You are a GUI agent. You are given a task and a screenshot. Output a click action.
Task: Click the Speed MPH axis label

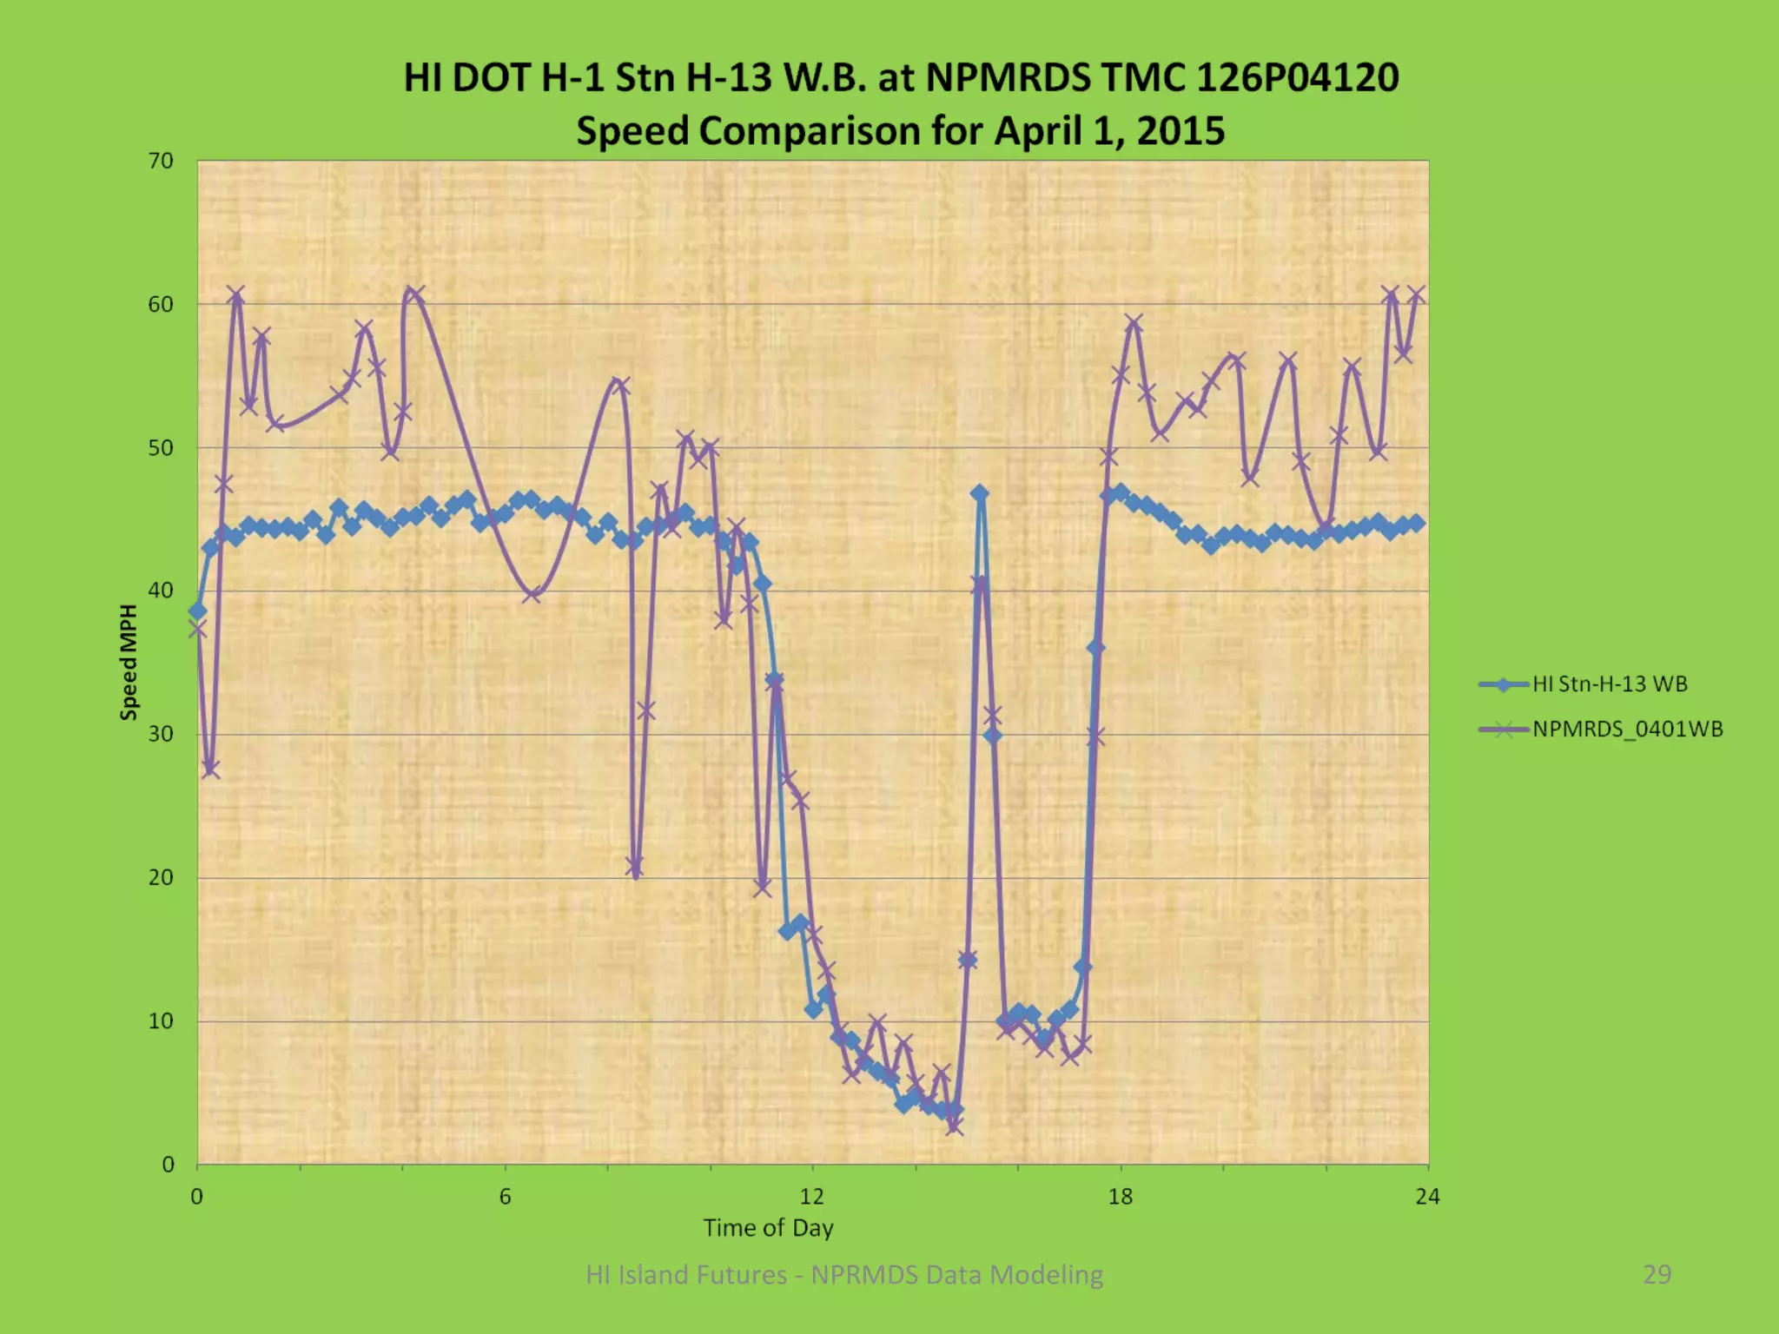pos(129,662)
